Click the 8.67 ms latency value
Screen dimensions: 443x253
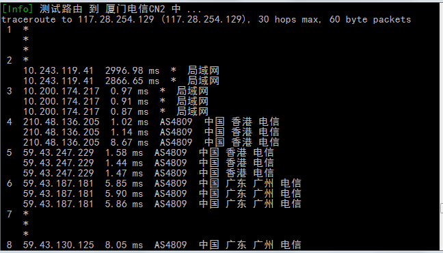tap(129, 142)
